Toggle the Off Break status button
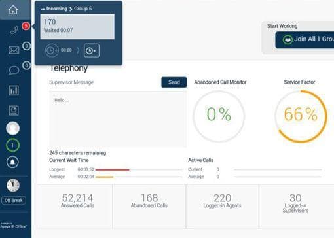 point(14,200)
